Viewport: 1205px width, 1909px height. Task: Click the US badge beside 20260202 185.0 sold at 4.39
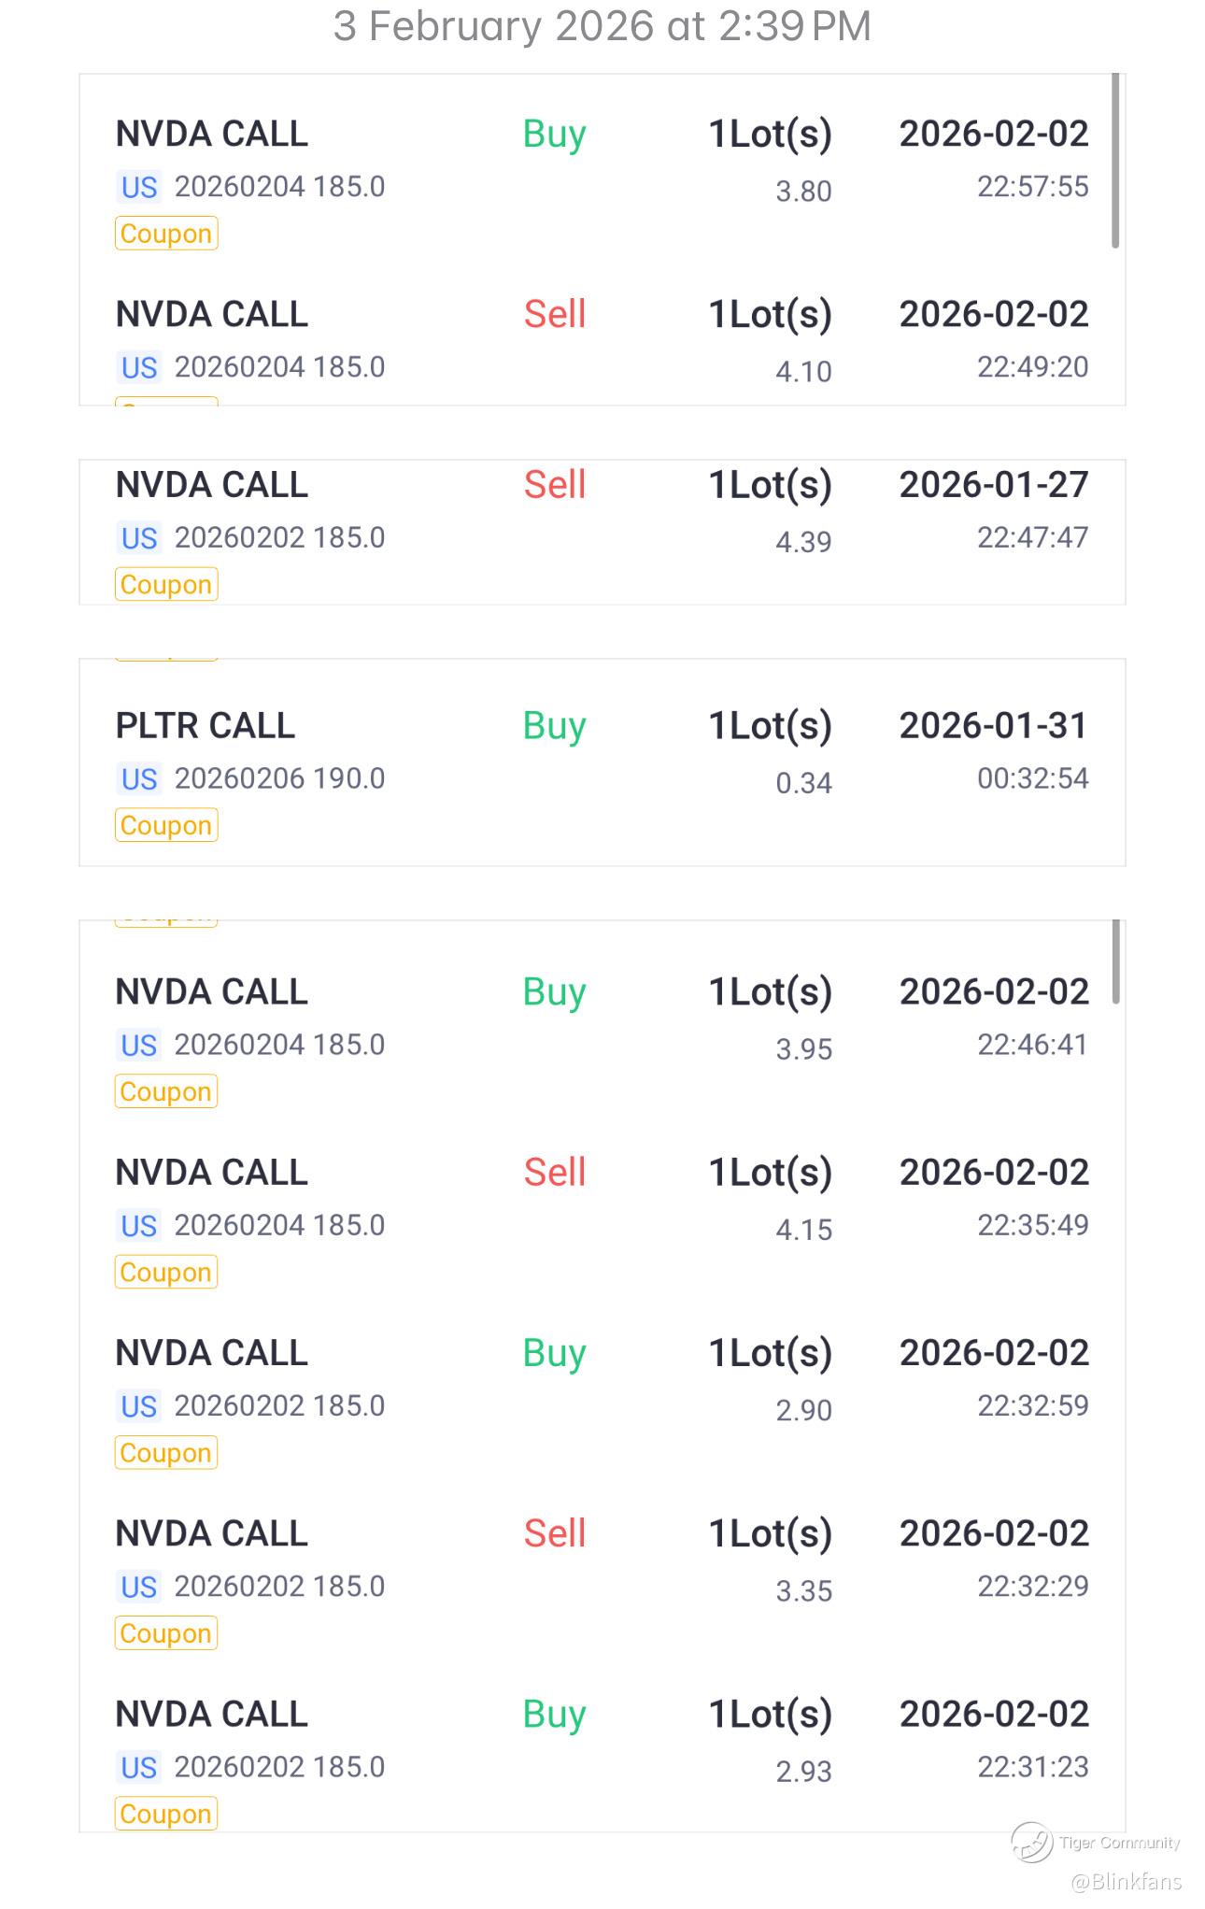point(139,538)
